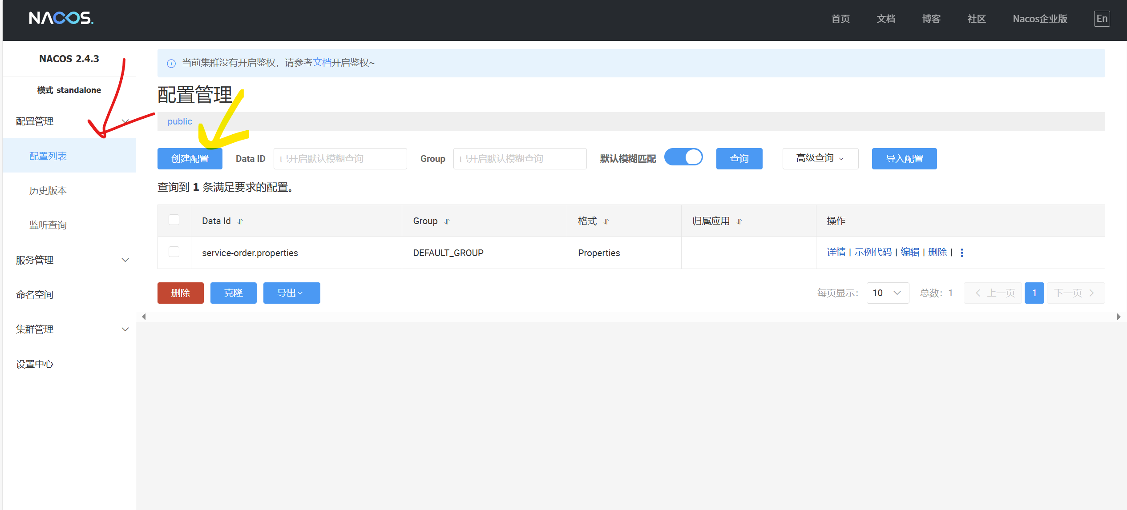Click Nacos企业版 in the top navigation
Screen dimensions: 1127x510
coord(1040,19)
